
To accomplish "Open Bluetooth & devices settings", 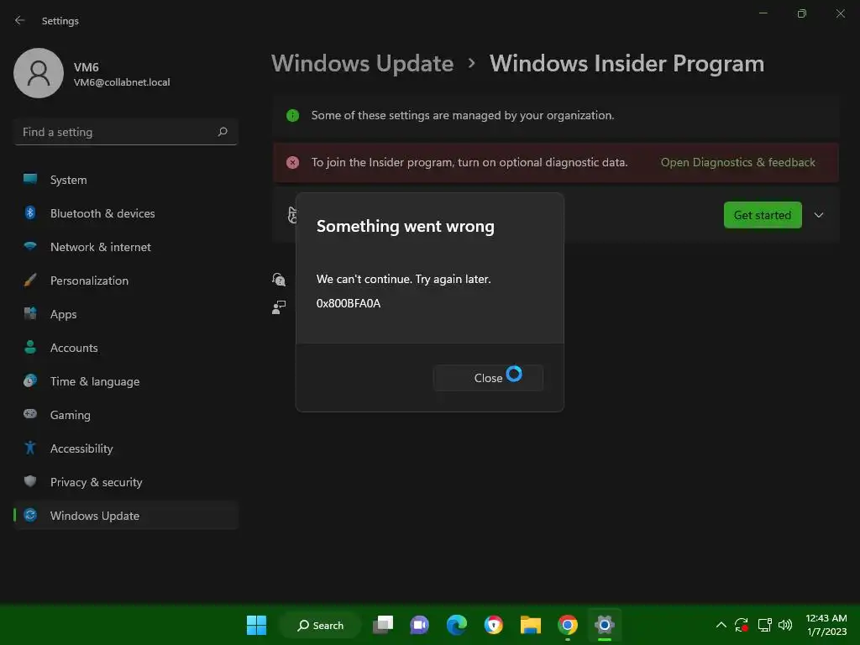I will [x=126, y=213].
